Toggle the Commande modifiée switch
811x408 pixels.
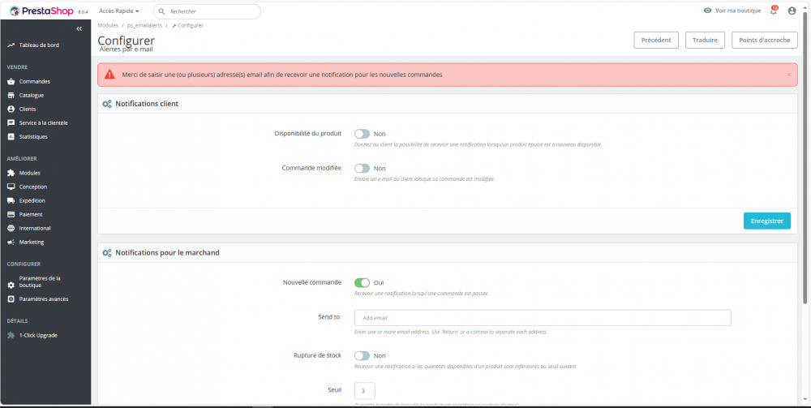(x=362, y=168)
